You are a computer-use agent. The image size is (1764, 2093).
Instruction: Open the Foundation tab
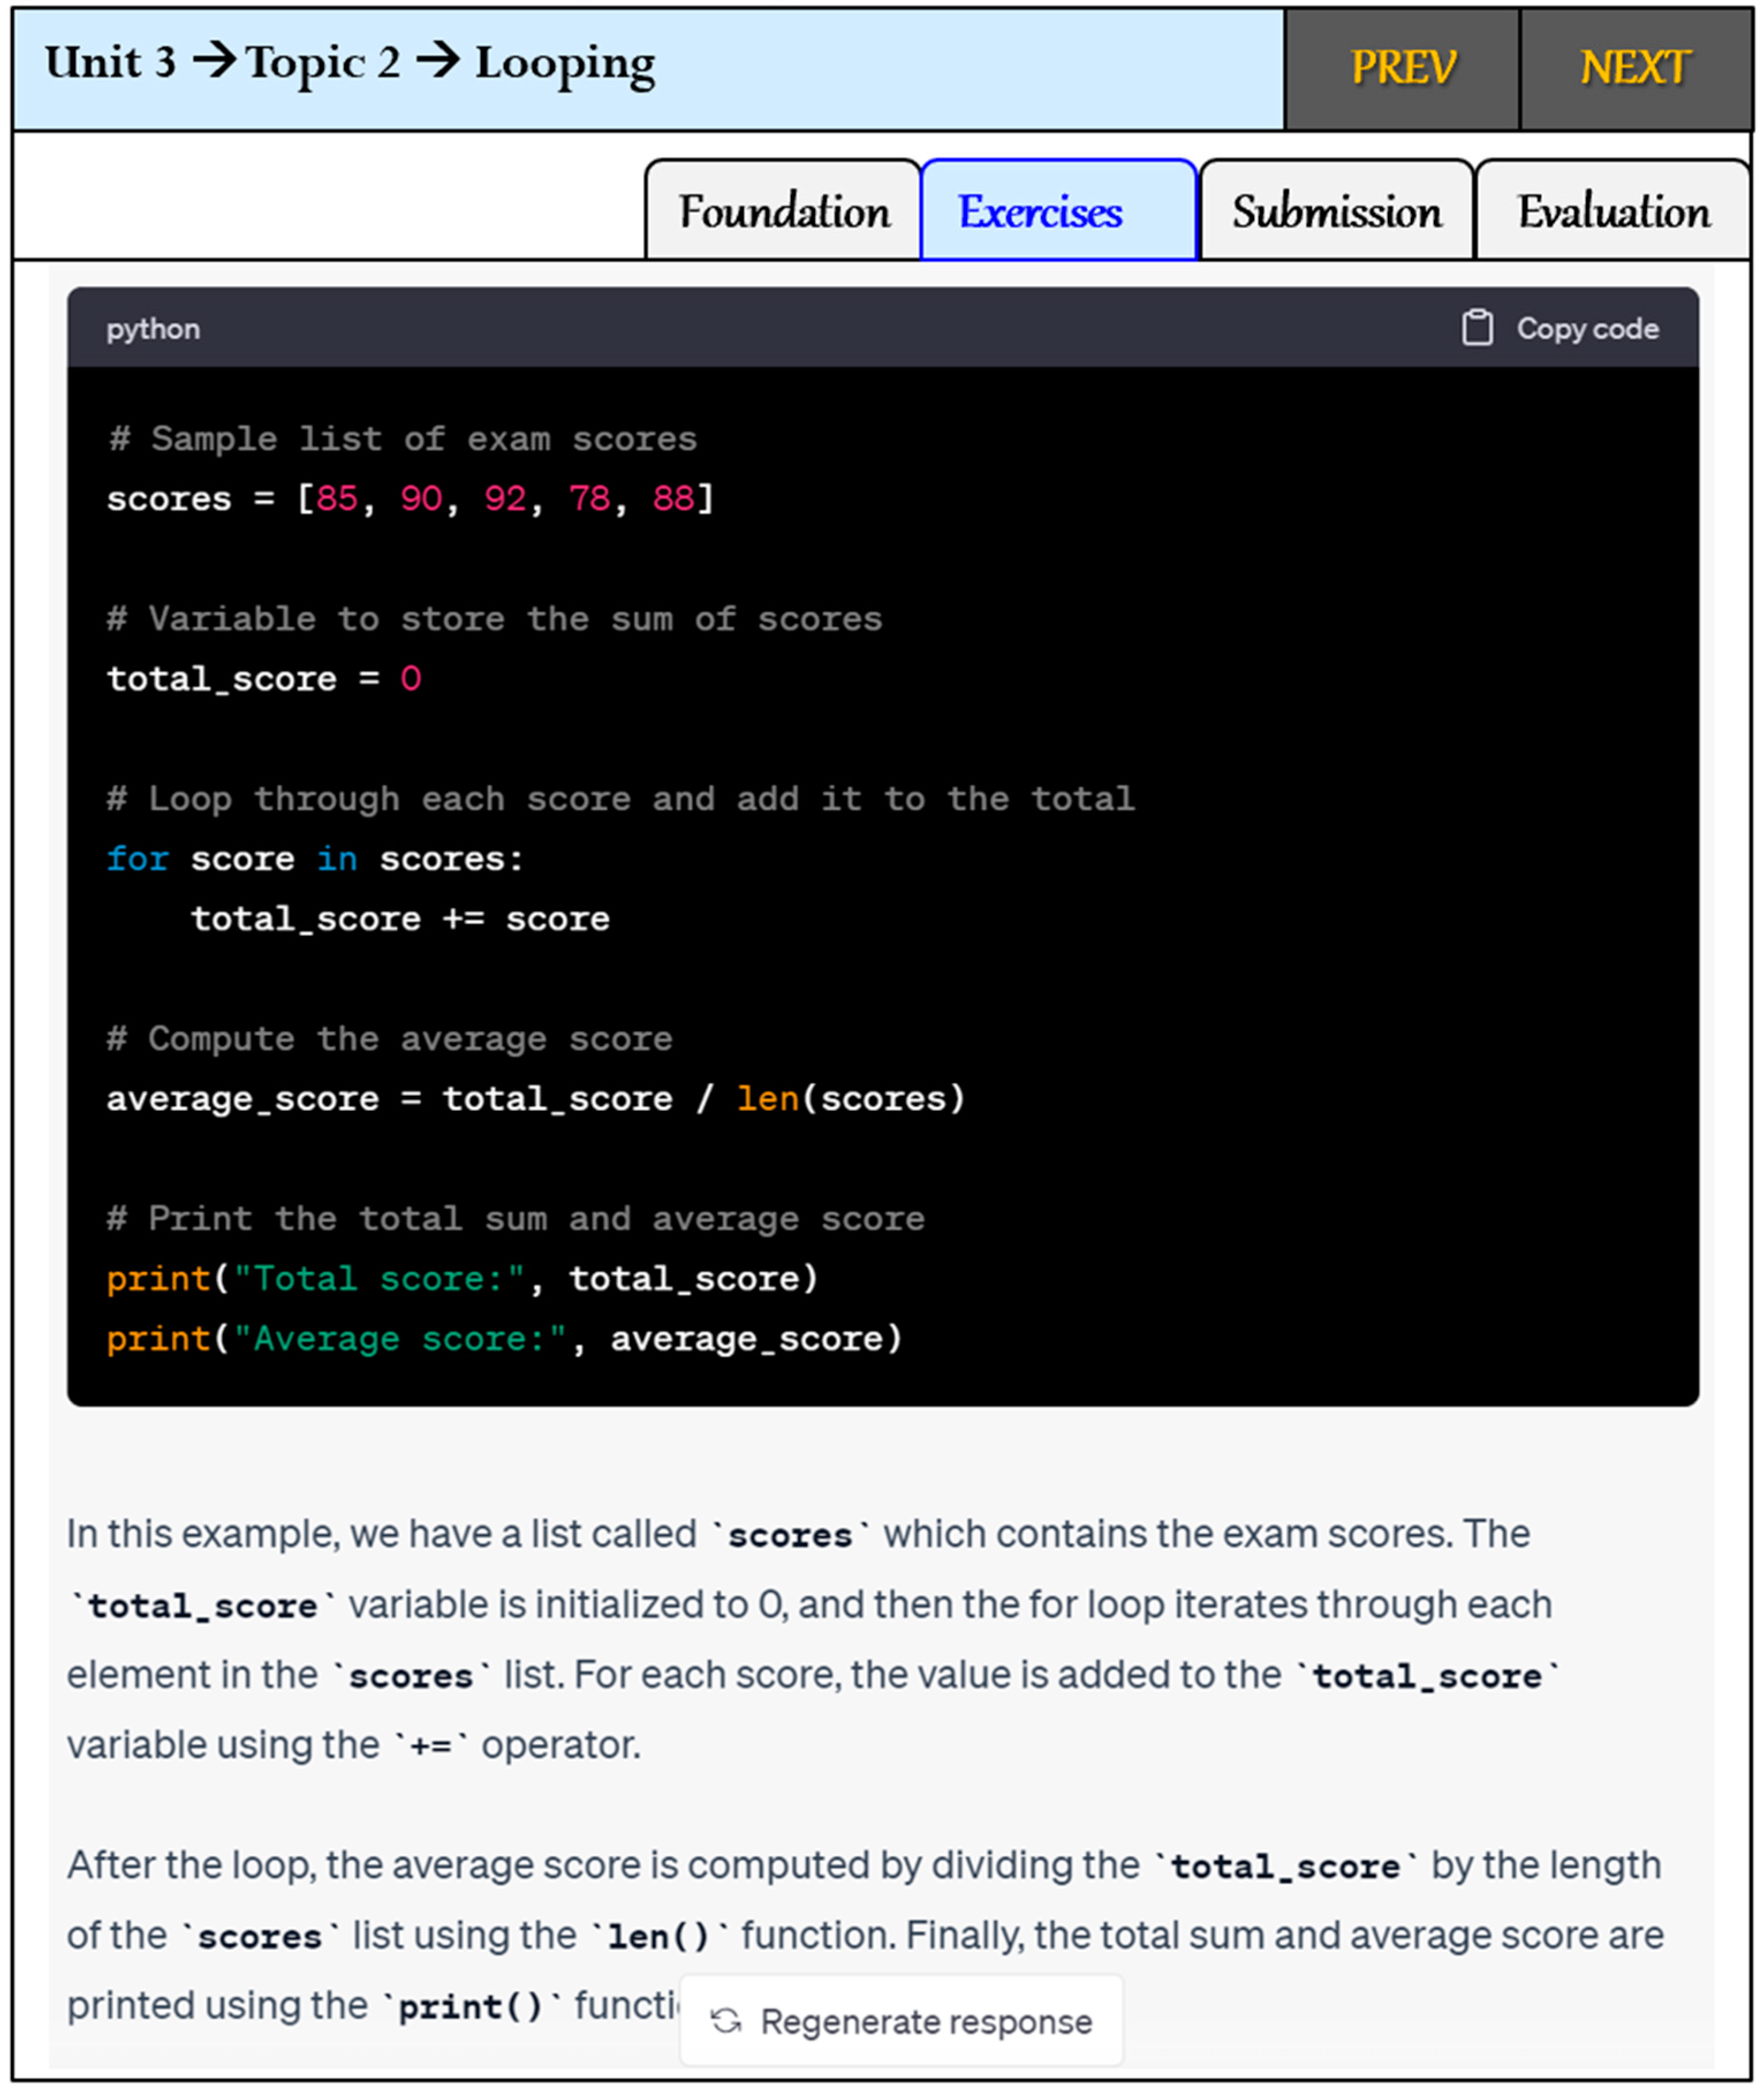pyautogui.click(x=784, y=212)
